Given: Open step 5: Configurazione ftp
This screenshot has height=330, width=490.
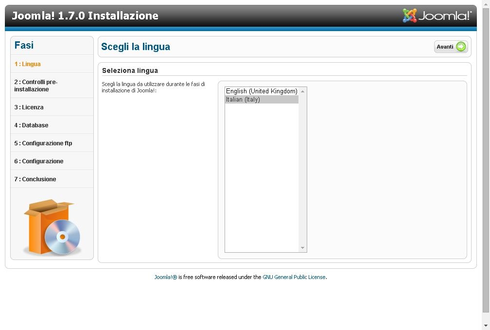Looking at the screenshot, I should (x=43, y=143).
